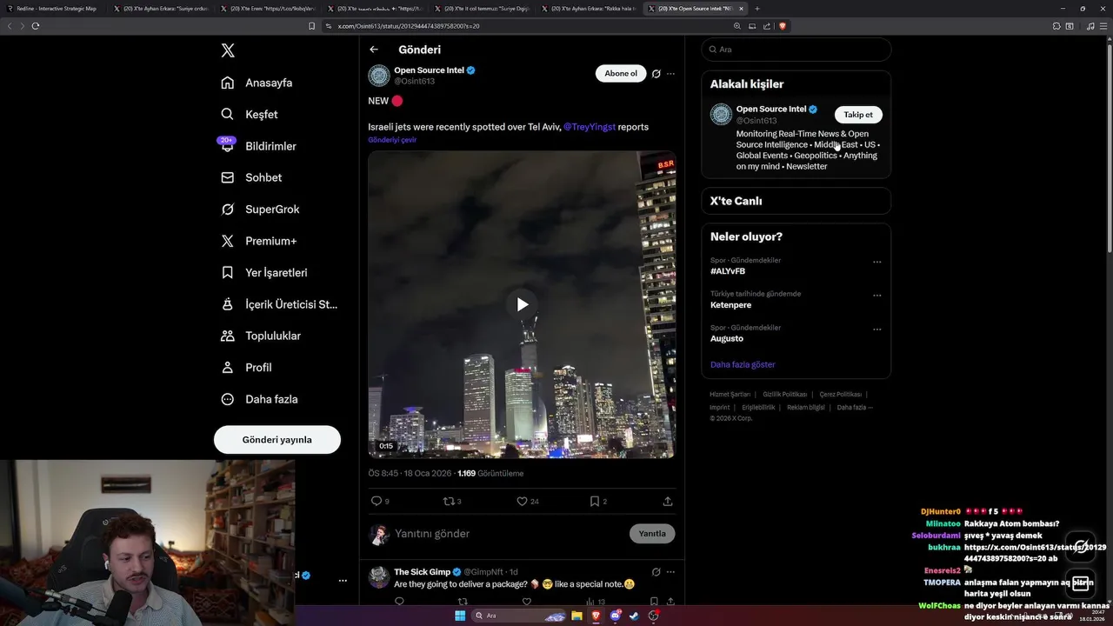The image size is (1113, 626).
Task: Click Gönderiyi çevir translate link
Action: [x=392, y=140]
